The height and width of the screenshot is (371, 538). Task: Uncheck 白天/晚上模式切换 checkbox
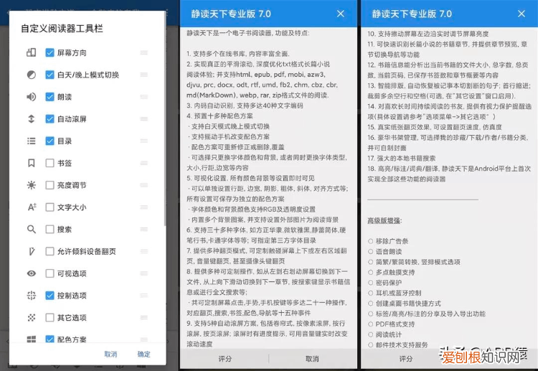(49, 75)
